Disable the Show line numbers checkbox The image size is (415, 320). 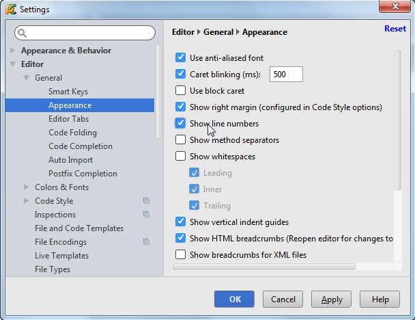[181, 124]
